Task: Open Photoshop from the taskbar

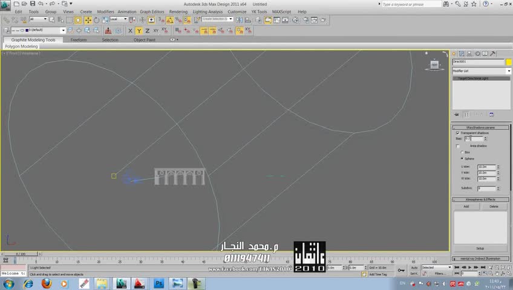Action: point(159,283)
